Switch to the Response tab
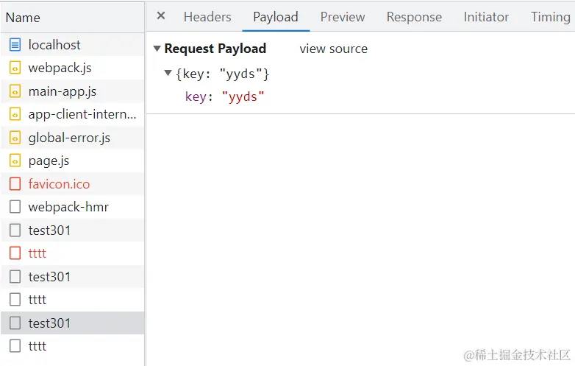 [x=414, y=17]
